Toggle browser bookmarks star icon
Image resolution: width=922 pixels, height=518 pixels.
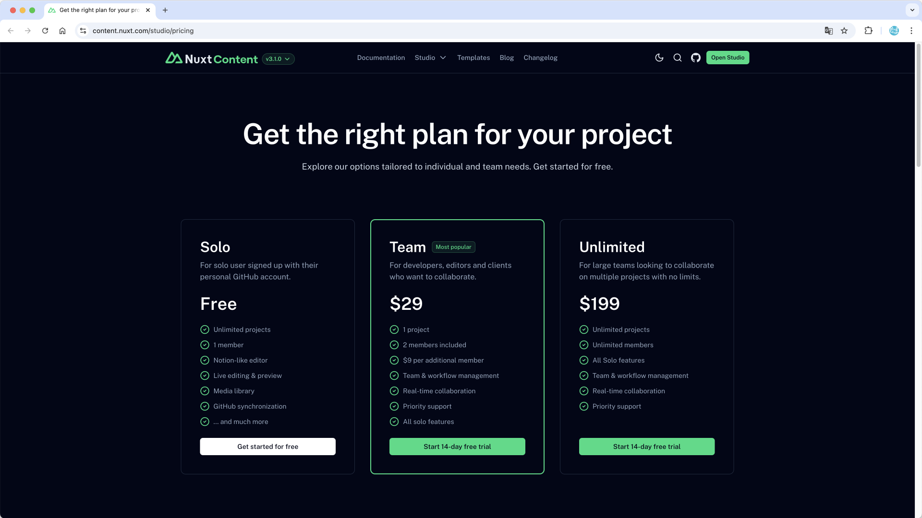click(844, 30)
